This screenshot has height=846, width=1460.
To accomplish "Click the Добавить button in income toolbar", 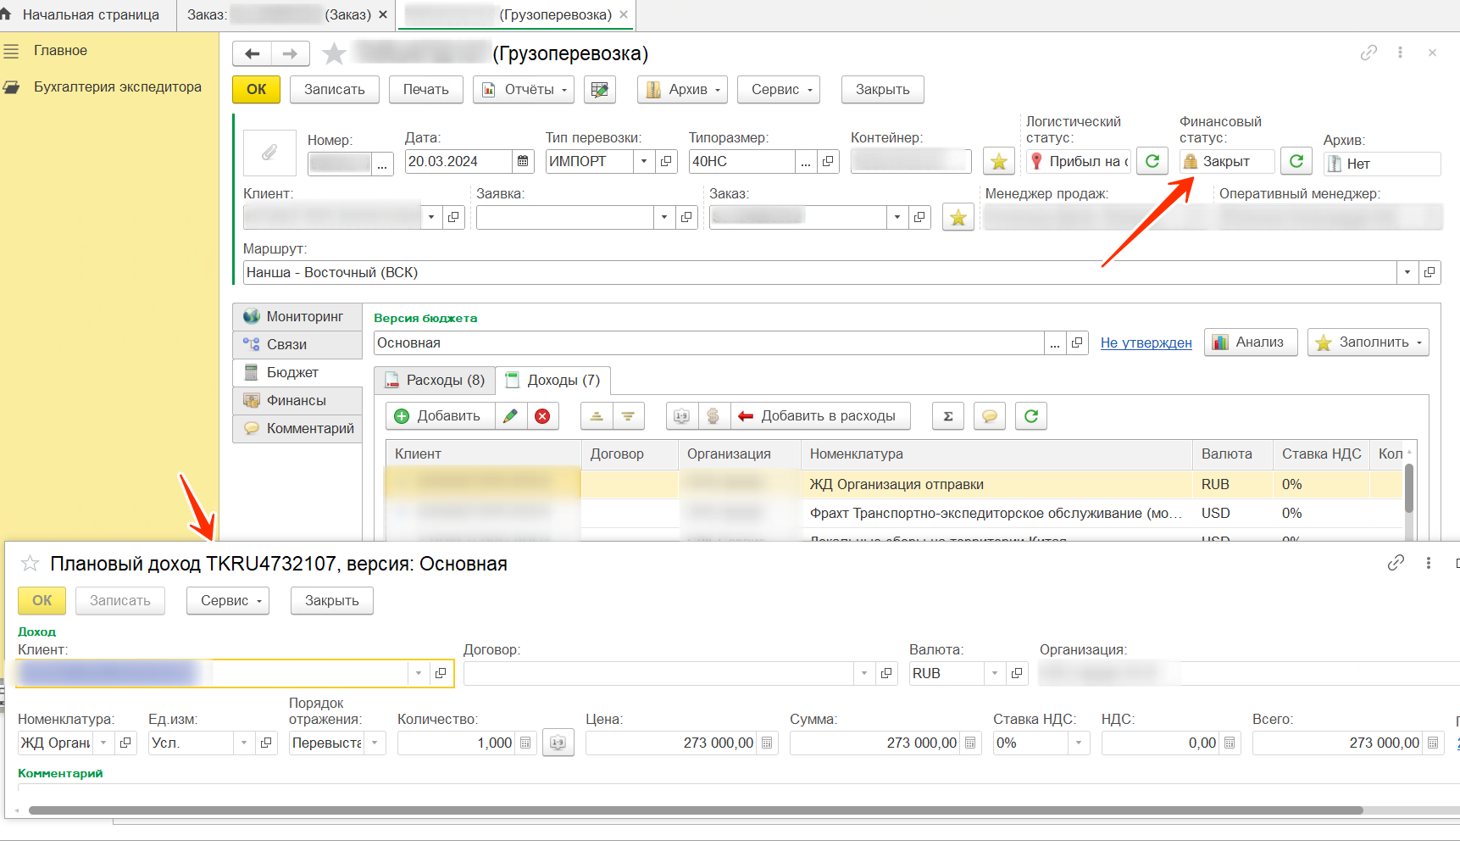I will pyautogui.click(x=440, y=415).
